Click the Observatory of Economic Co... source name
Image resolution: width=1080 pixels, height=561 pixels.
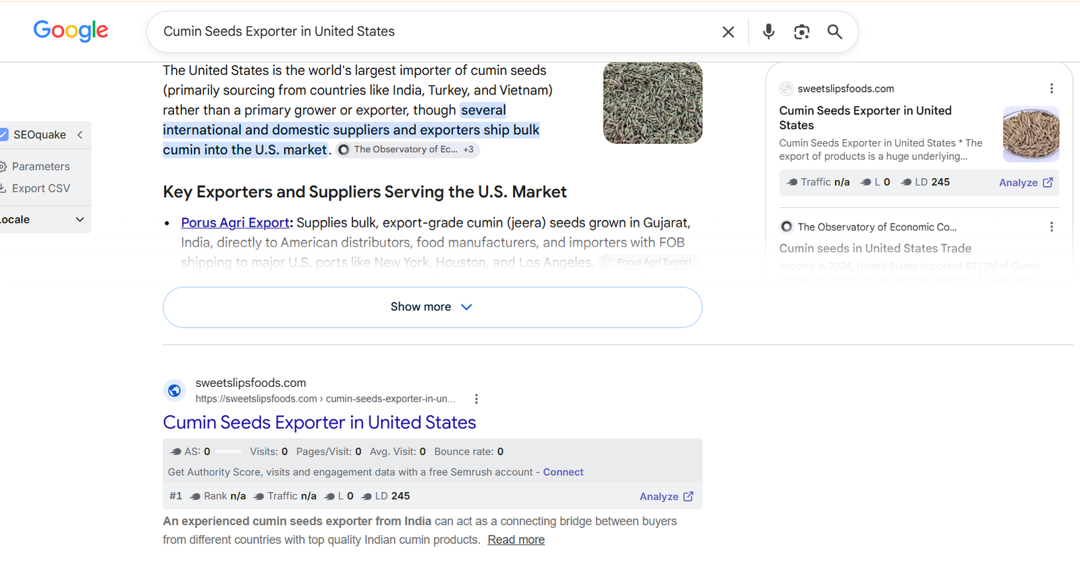[x=877, y=227]
